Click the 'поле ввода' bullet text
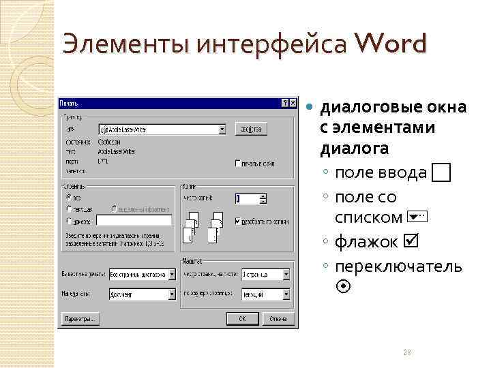This screenshot has width=491, height=368. (381, 172)
